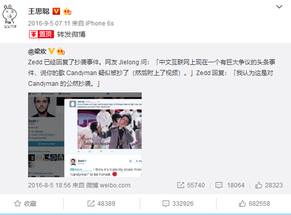Click the orange V verified badge beside 王思聪
Image resolution: width=291 pixels, height=215 pixels.
(56, 11)
